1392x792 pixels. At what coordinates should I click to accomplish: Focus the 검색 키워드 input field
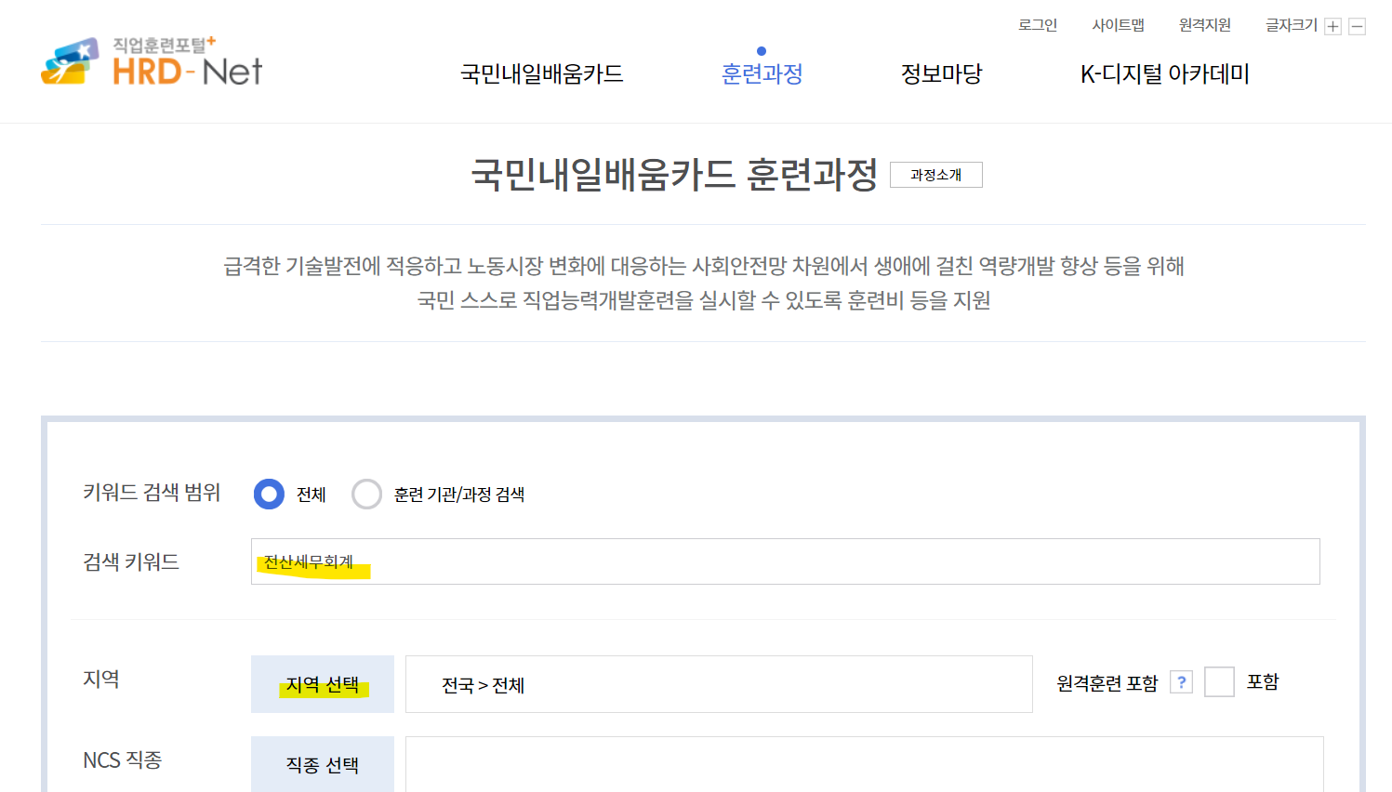[786, 561]
